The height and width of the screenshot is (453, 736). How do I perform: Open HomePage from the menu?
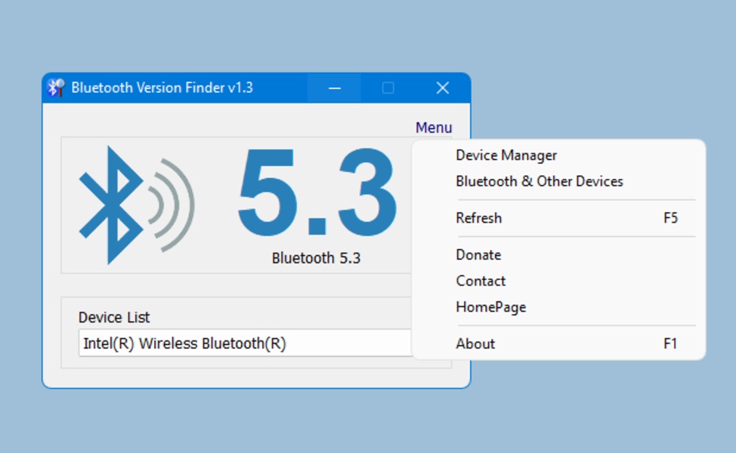tap(490, 307)
